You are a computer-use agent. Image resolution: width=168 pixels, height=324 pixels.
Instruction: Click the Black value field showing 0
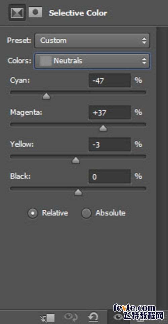[110, 177]
